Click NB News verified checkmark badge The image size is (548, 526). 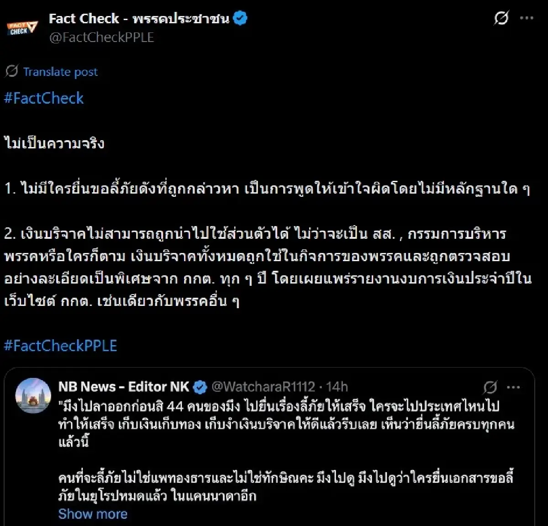click(198, 386)
